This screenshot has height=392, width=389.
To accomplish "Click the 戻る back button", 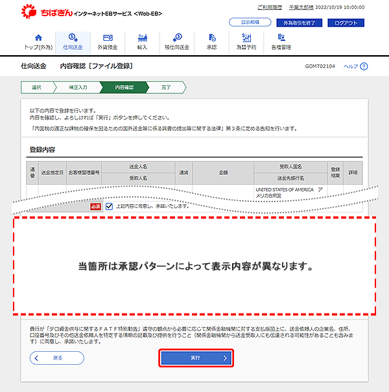I will (57, 358).
